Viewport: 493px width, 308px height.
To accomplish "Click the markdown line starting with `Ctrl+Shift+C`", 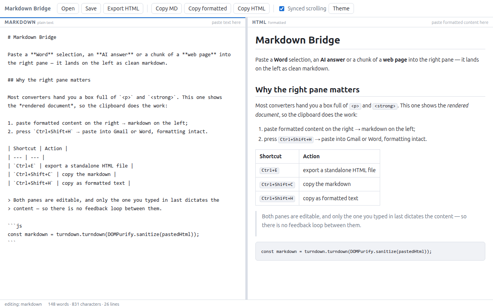I will [62, 174].
